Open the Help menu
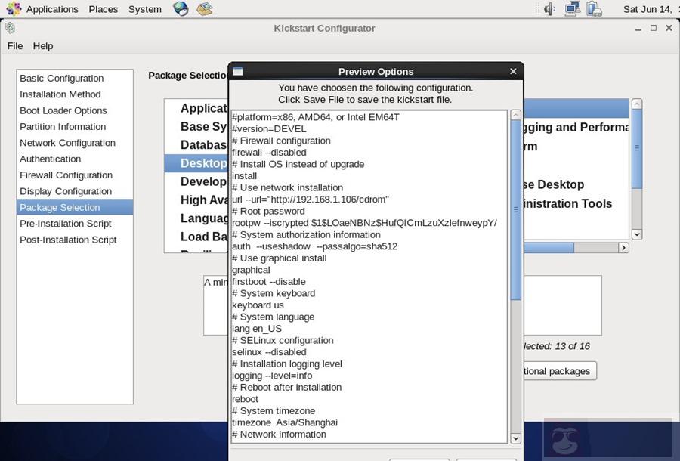The height and width of the screenshot is (461, 680). (x=43, y=45)
